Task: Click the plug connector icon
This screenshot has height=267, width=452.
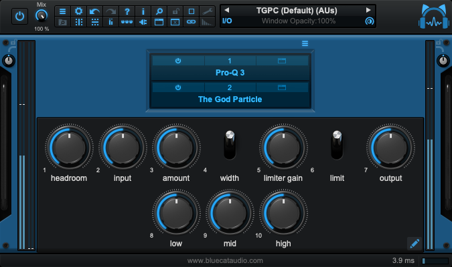Action: click(143, 22)
